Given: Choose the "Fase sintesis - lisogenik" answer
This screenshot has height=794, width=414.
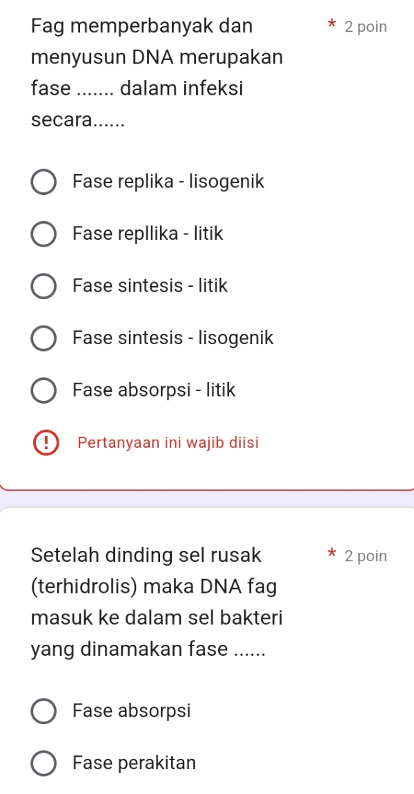Looking at the screenshot, I should click(43, 338).
